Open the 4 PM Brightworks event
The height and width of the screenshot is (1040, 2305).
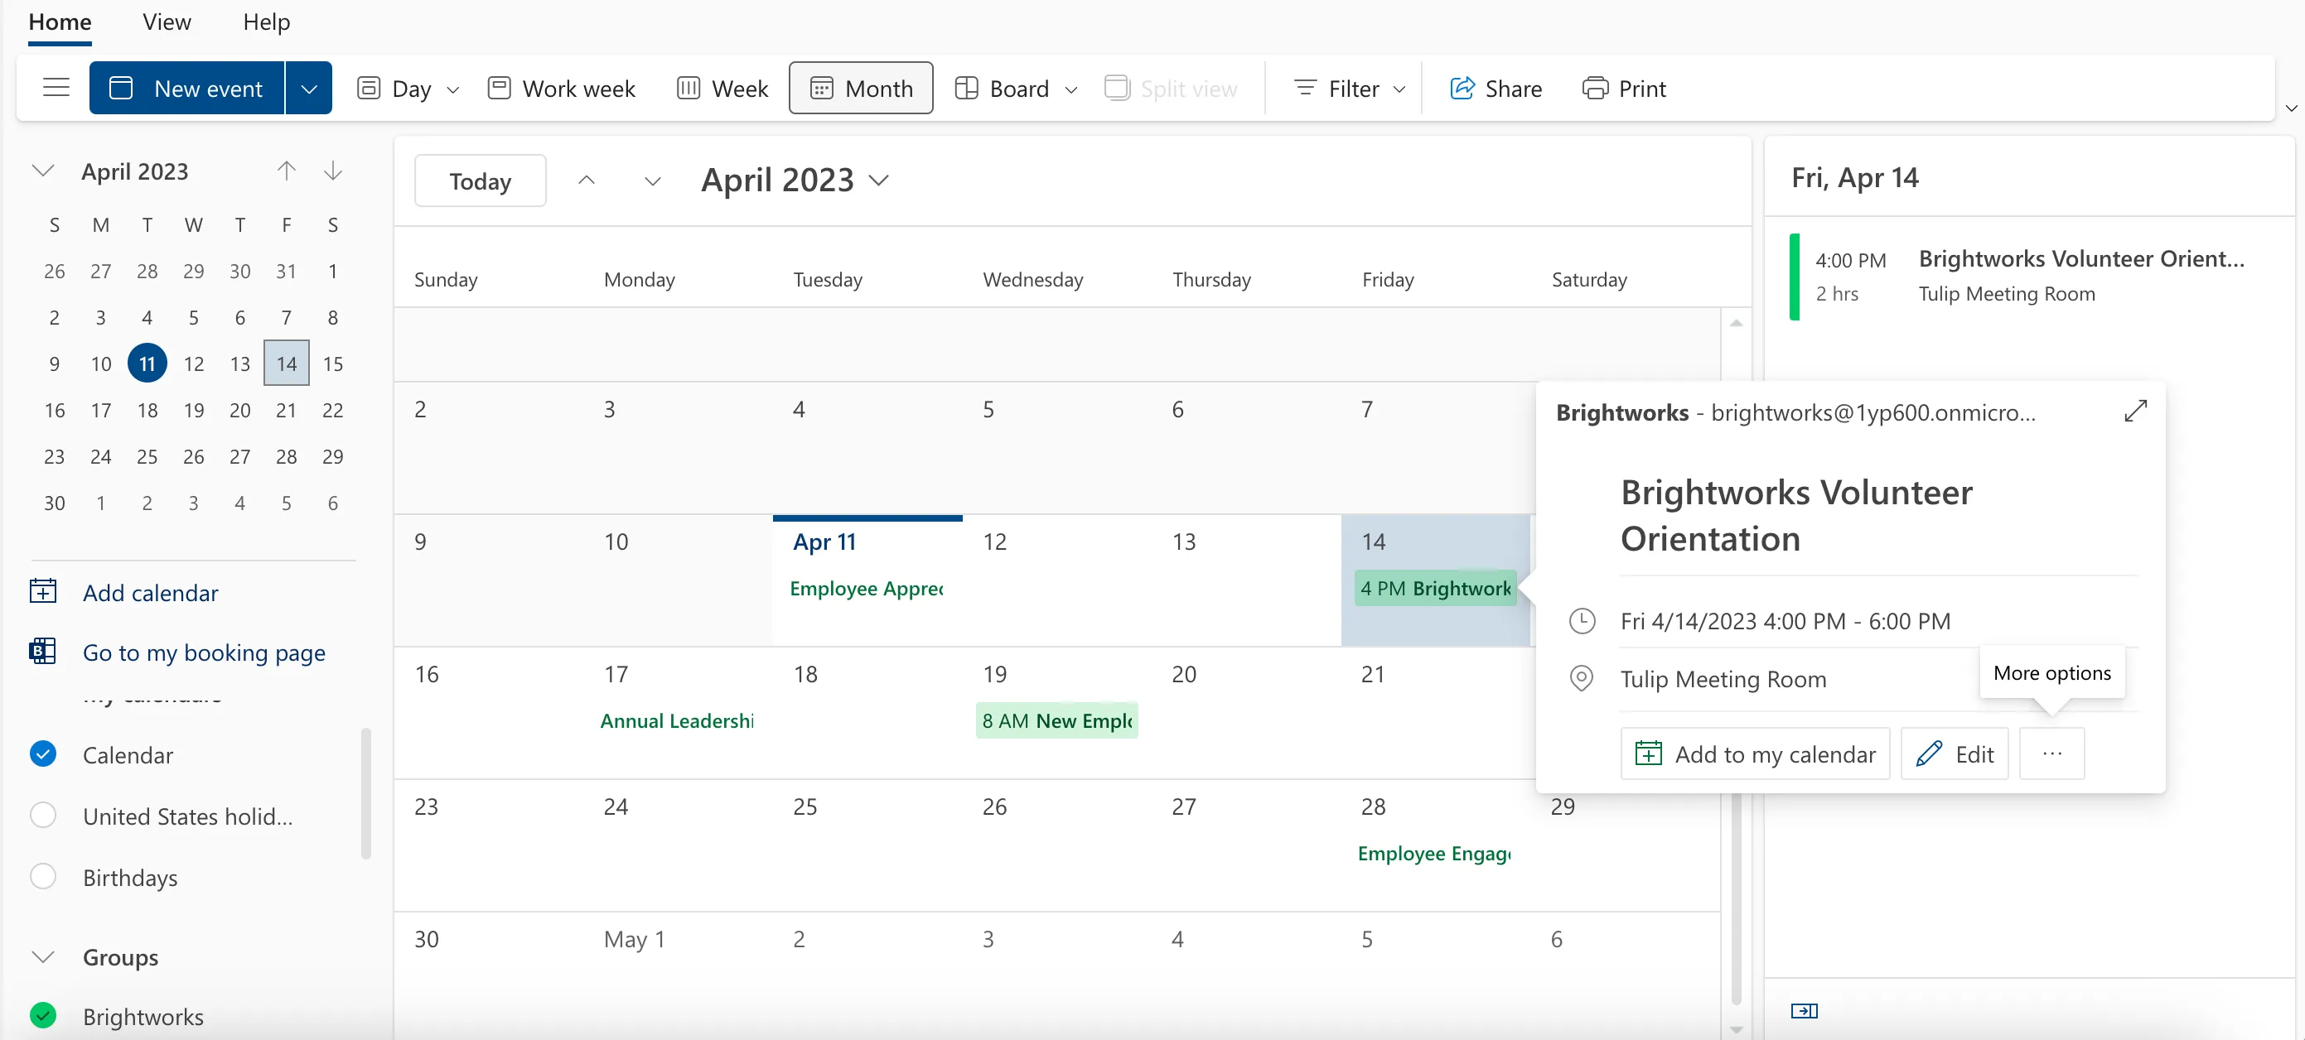[x=1435, y=589]
